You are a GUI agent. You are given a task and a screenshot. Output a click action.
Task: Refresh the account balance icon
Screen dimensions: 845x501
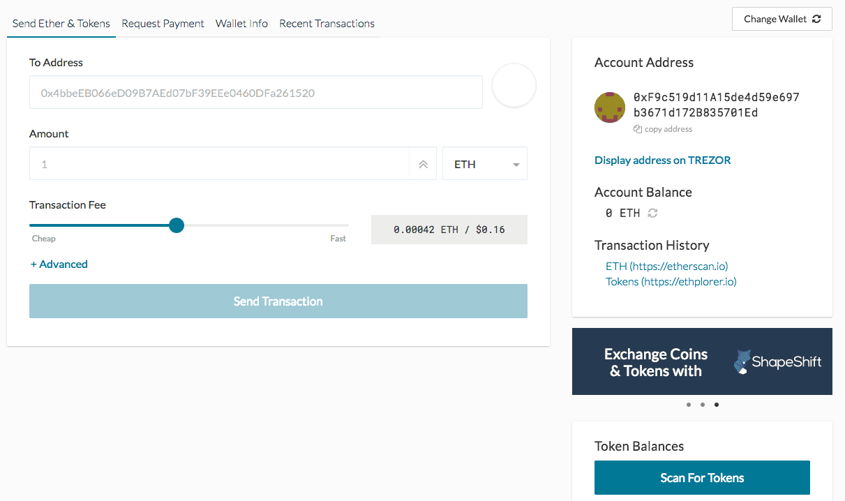pos(652,213)
